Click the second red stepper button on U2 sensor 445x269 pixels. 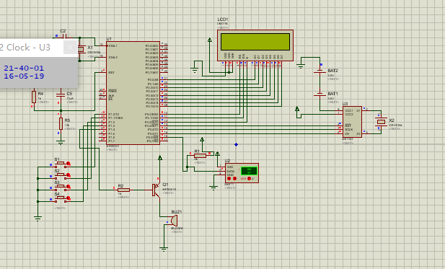pyautogui.click(x=234, y=178)
